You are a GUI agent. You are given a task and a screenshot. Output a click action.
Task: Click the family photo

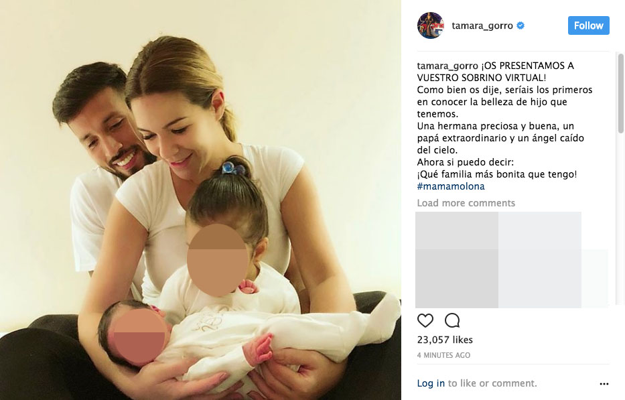pyautogui.click(x=200, y=200)
